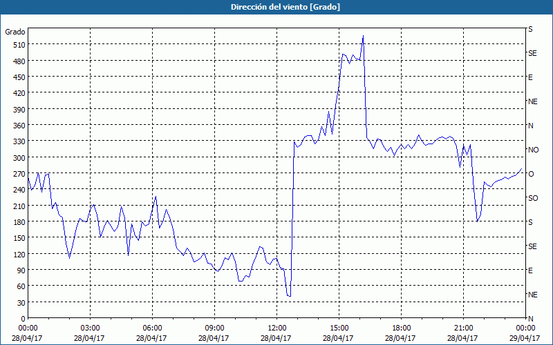
Task: Click the 28/04/17 date under 18:00
Action: [x=400, y=338]
